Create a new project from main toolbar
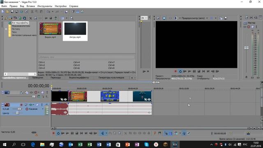This screenshot has height=148, width=263. (3, 12)
